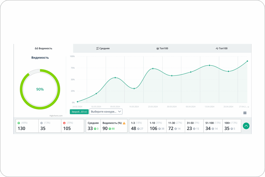Select the 1-3 positions stat cell

point(138,126)
